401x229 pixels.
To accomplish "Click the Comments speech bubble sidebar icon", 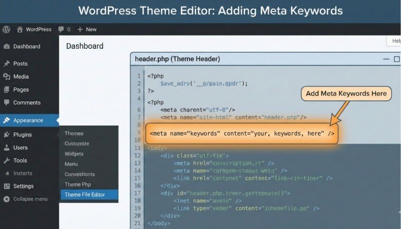I will [x=7, y=102].
